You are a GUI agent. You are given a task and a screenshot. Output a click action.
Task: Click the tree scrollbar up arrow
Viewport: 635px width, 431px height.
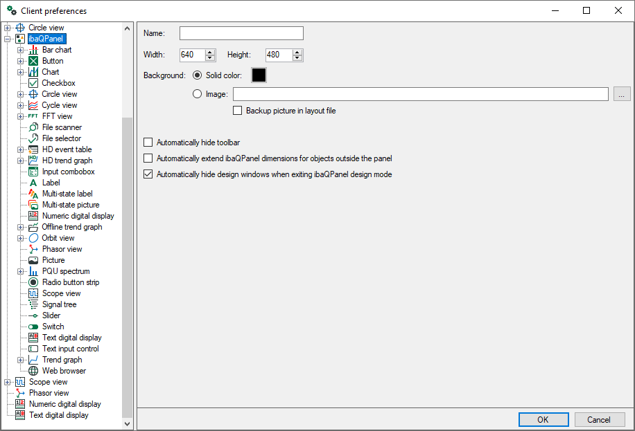[x=127, y=28]
